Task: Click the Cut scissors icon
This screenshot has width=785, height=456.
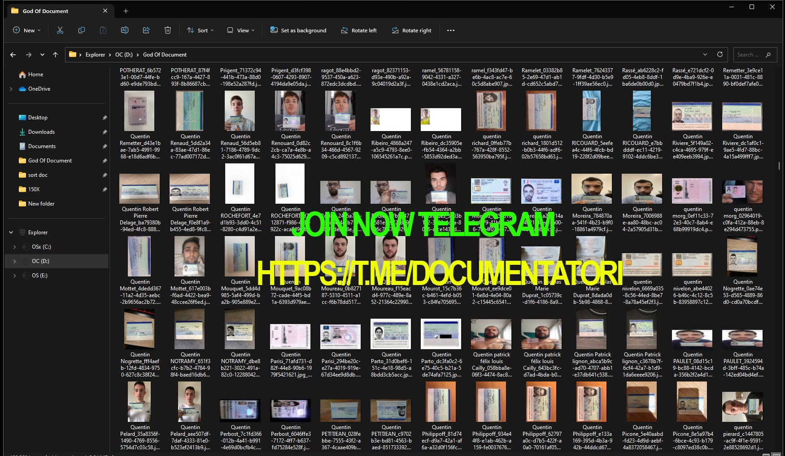Action: 60,31
